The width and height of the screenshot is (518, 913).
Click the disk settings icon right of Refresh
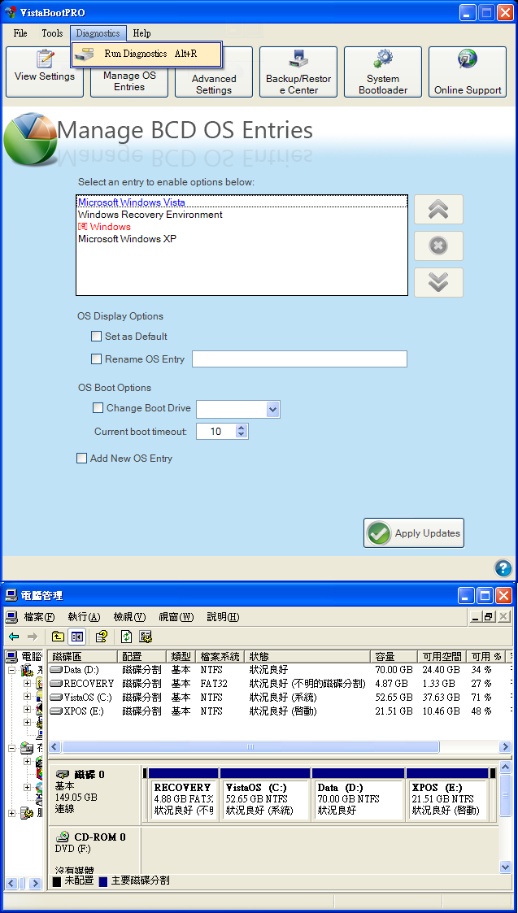coord(146,637)
